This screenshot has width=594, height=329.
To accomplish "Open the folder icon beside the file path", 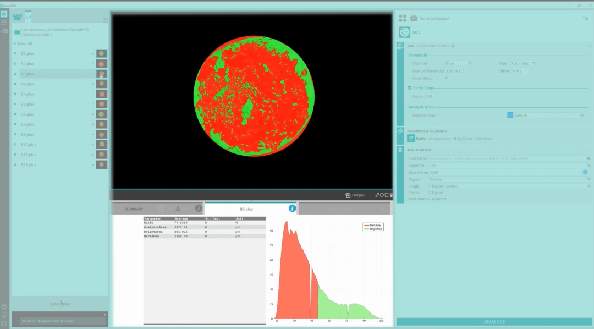I will [x=17, y=32].
